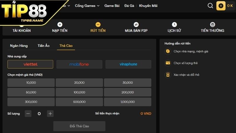Image resolution: width=236 pixels, height=133 pixels.
Task: Click the phone icon beside Xác nhận và đổi thẻ
Action: [168, 75]
